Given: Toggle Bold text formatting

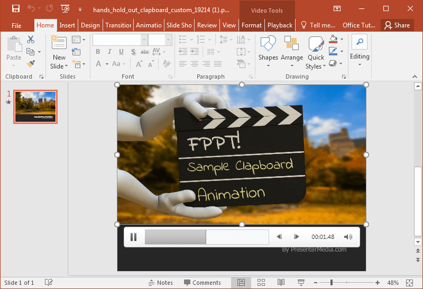Looking at the screenshot, I should (98, 52).
